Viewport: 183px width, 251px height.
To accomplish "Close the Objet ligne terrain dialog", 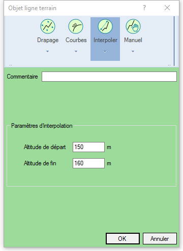I will 167,8.
